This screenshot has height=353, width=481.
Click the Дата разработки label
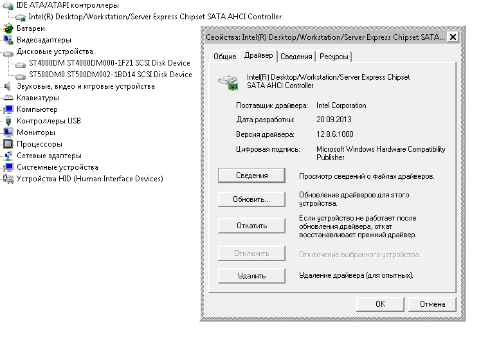(x=265, y=120)
